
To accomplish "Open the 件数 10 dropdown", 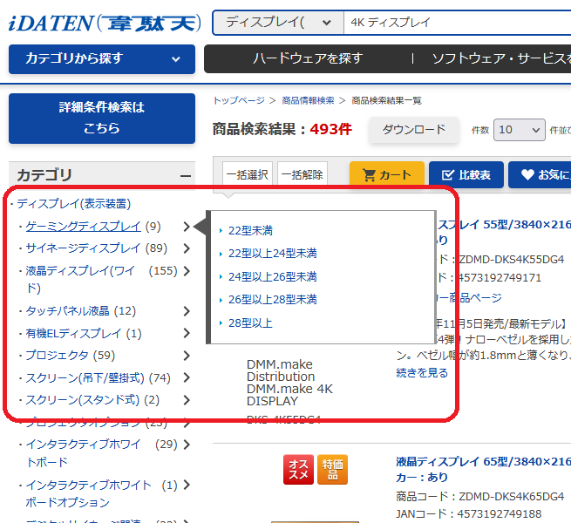I will pos(519,130).
